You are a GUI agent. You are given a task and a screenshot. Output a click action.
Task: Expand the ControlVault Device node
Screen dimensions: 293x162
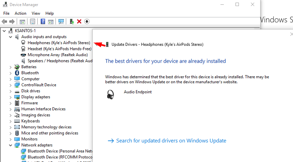point(11,85)
